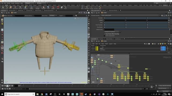Click the Uniform Scale slider track
Image resolution: width=172 pixels, height=96 pixels.
point(142,30)
